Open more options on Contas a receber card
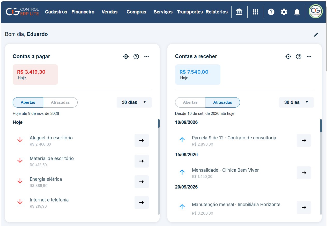327x226 pixels. pos(309,56)
